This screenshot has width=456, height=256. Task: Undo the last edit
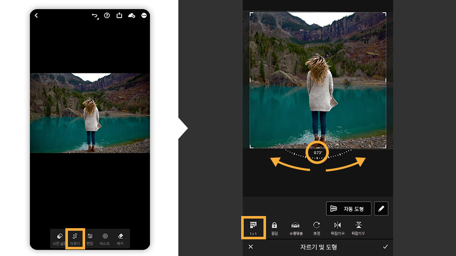(95, 16)
